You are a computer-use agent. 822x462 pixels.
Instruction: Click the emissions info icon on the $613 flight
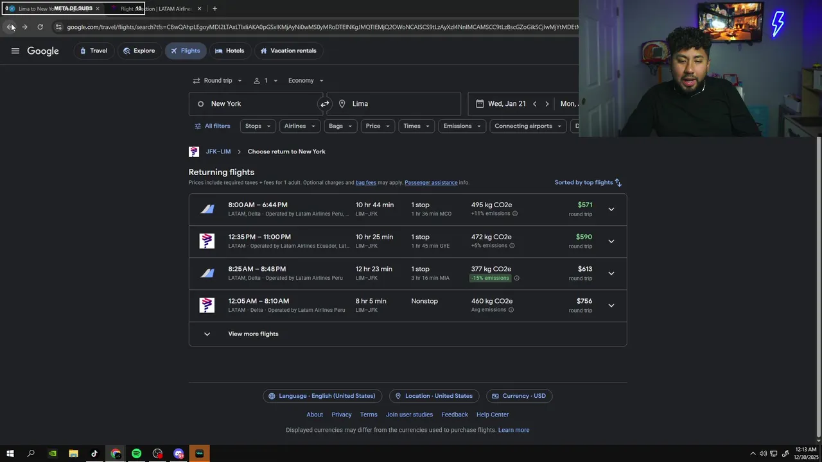click(516, 278)
